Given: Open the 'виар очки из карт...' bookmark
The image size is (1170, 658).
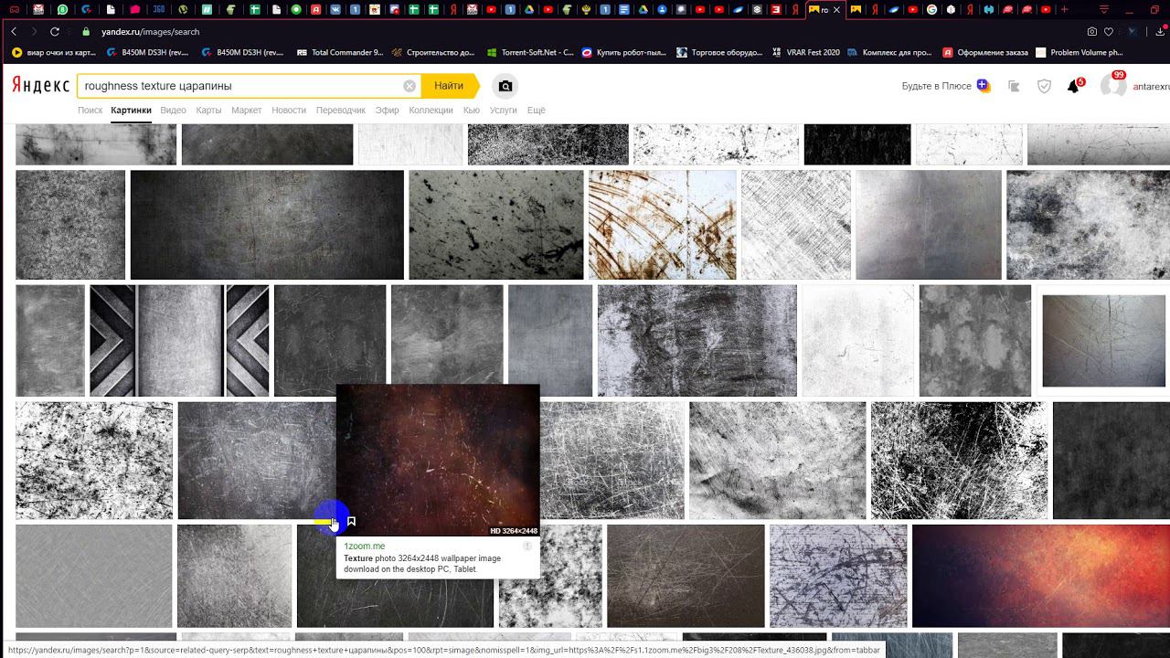Looking at the screenshot, I should point(54,53).
